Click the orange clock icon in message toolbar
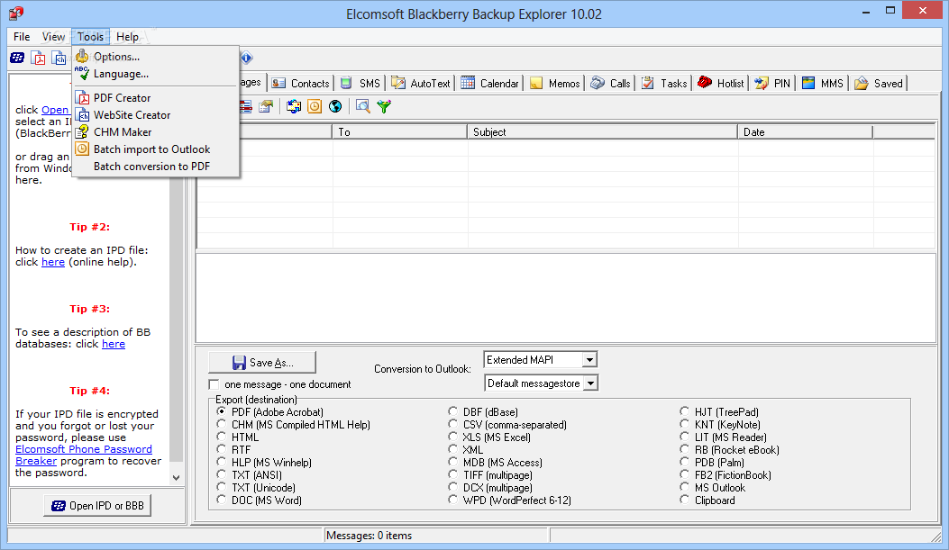 tap(315, 106)
